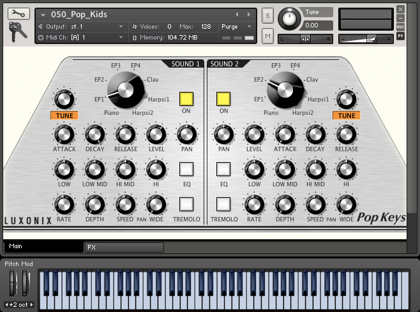Click the keys authorization icon
This screenshot has height=312, width=420.
click(x=17, y=32)
